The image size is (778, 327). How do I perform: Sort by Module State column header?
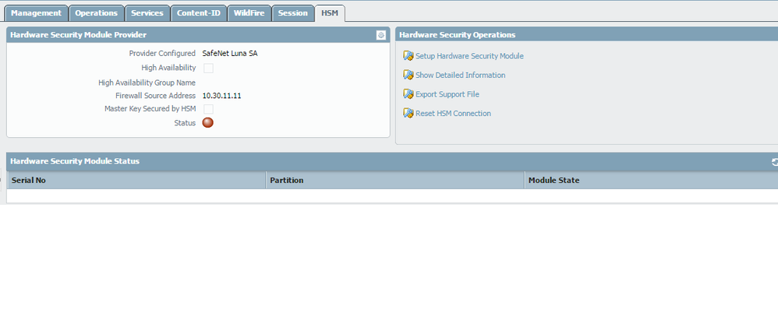click(x=651, y=181)
